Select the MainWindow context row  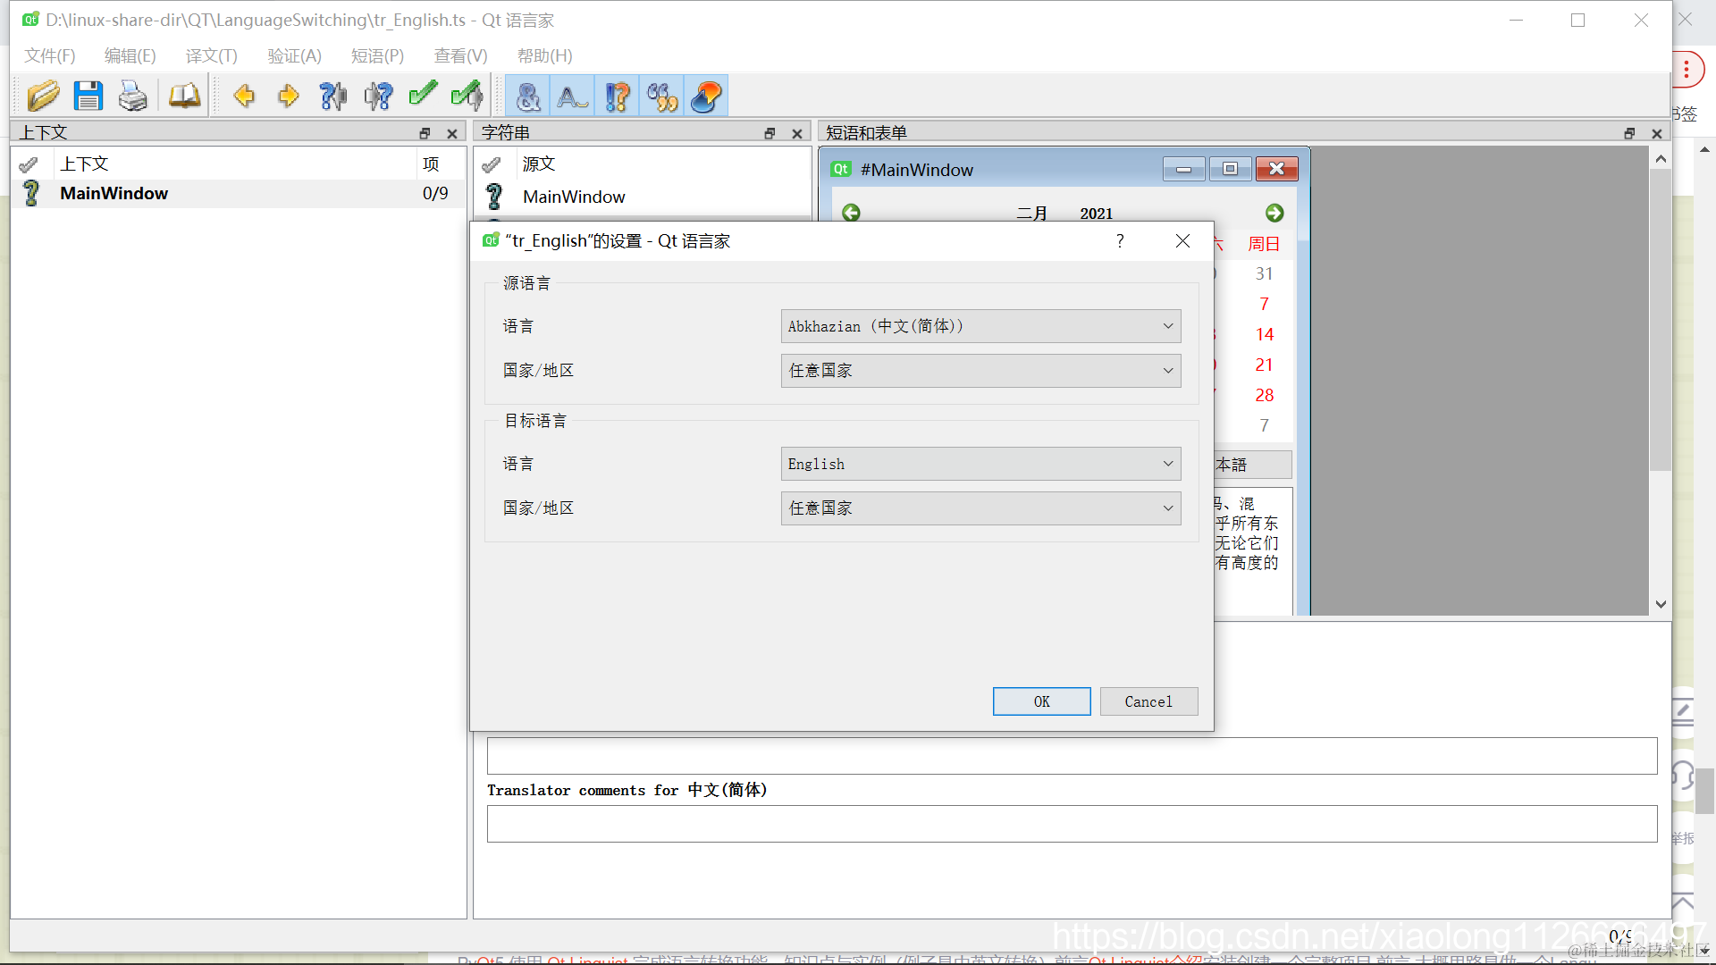point(239,194)
